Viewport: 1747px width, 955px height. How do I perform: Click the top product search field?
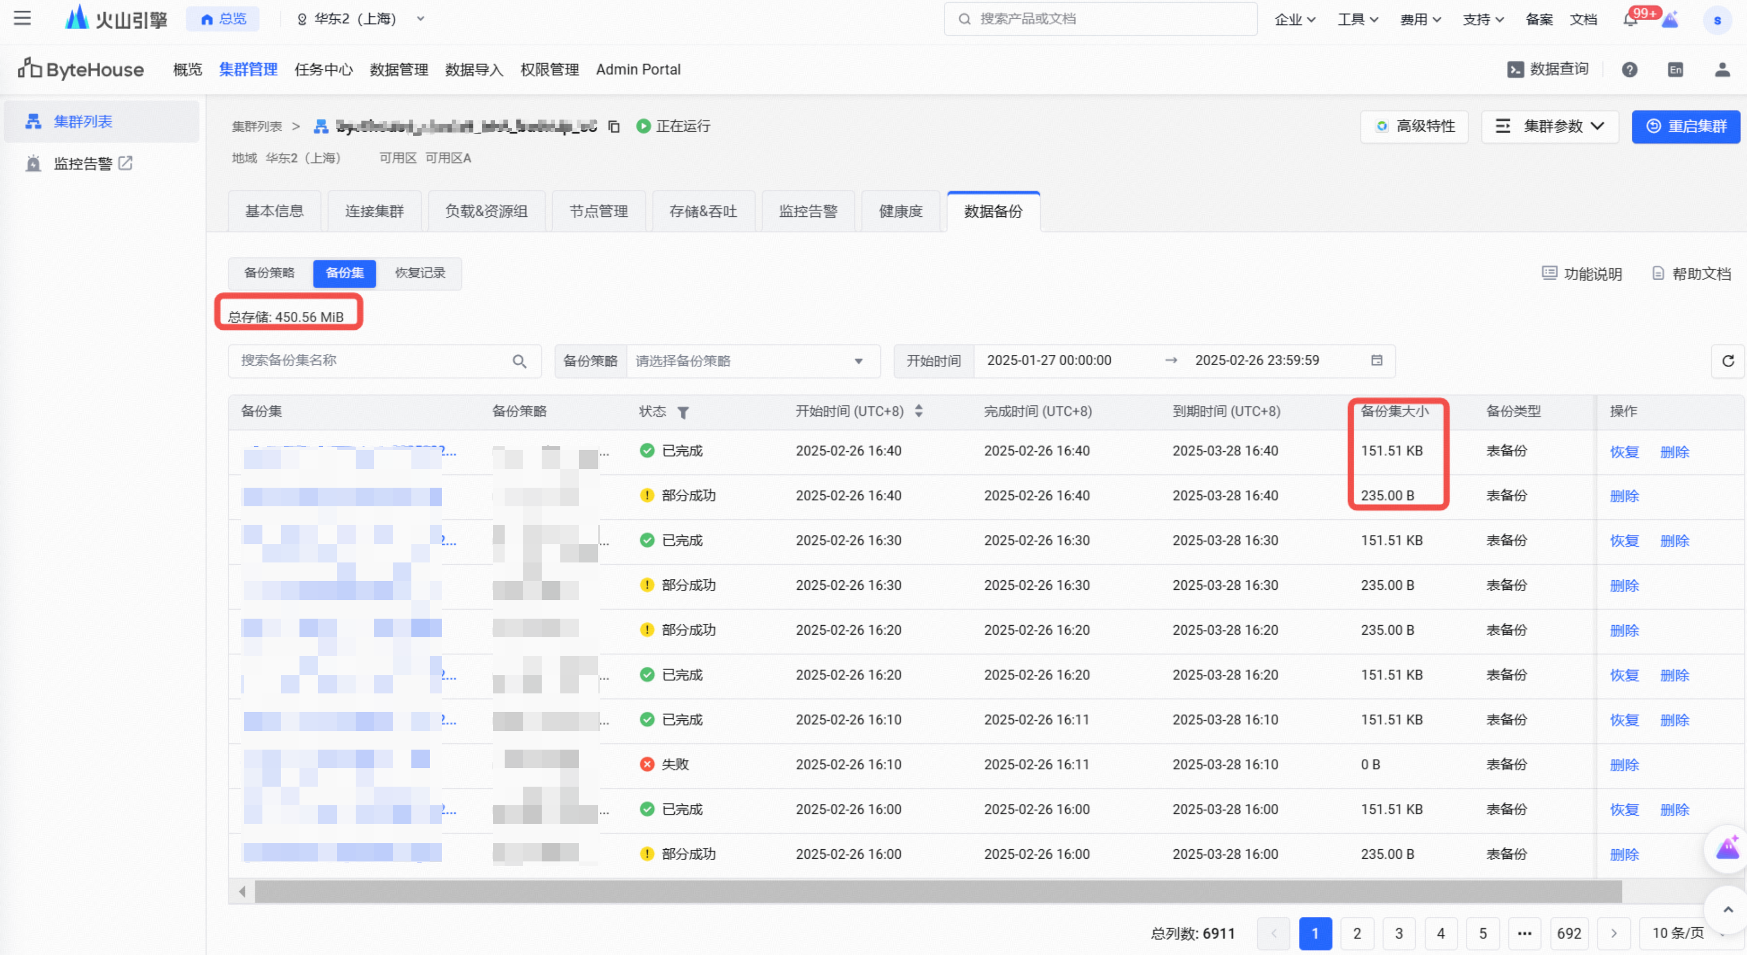tap(1101, 19)
